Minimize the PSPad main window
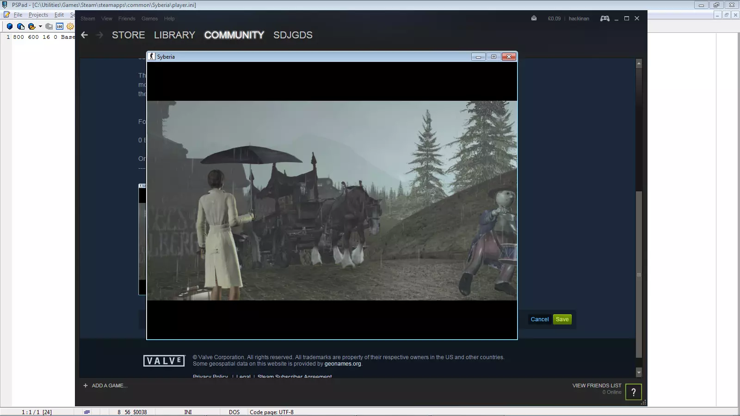This screenshot has width=740, height=416. (701, 5)
